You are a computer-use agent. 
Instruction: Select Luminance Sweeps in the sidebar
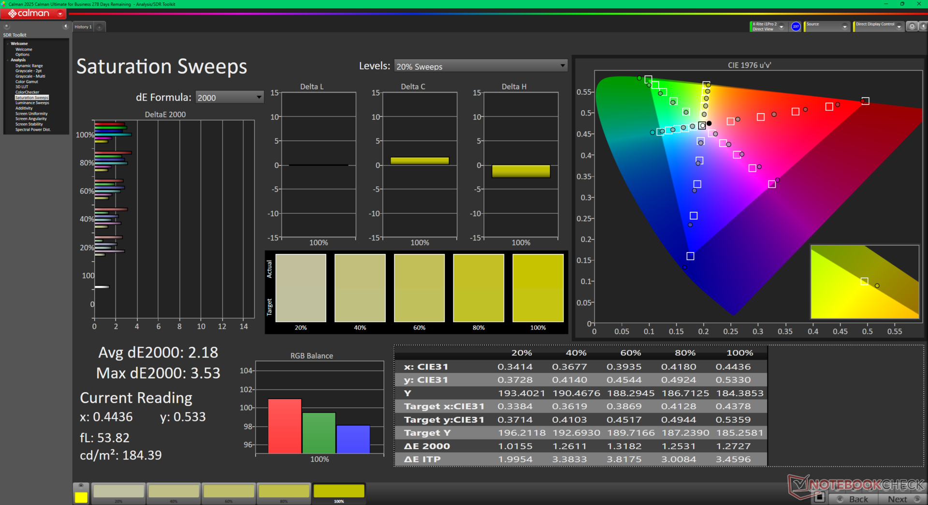[32, 103]
